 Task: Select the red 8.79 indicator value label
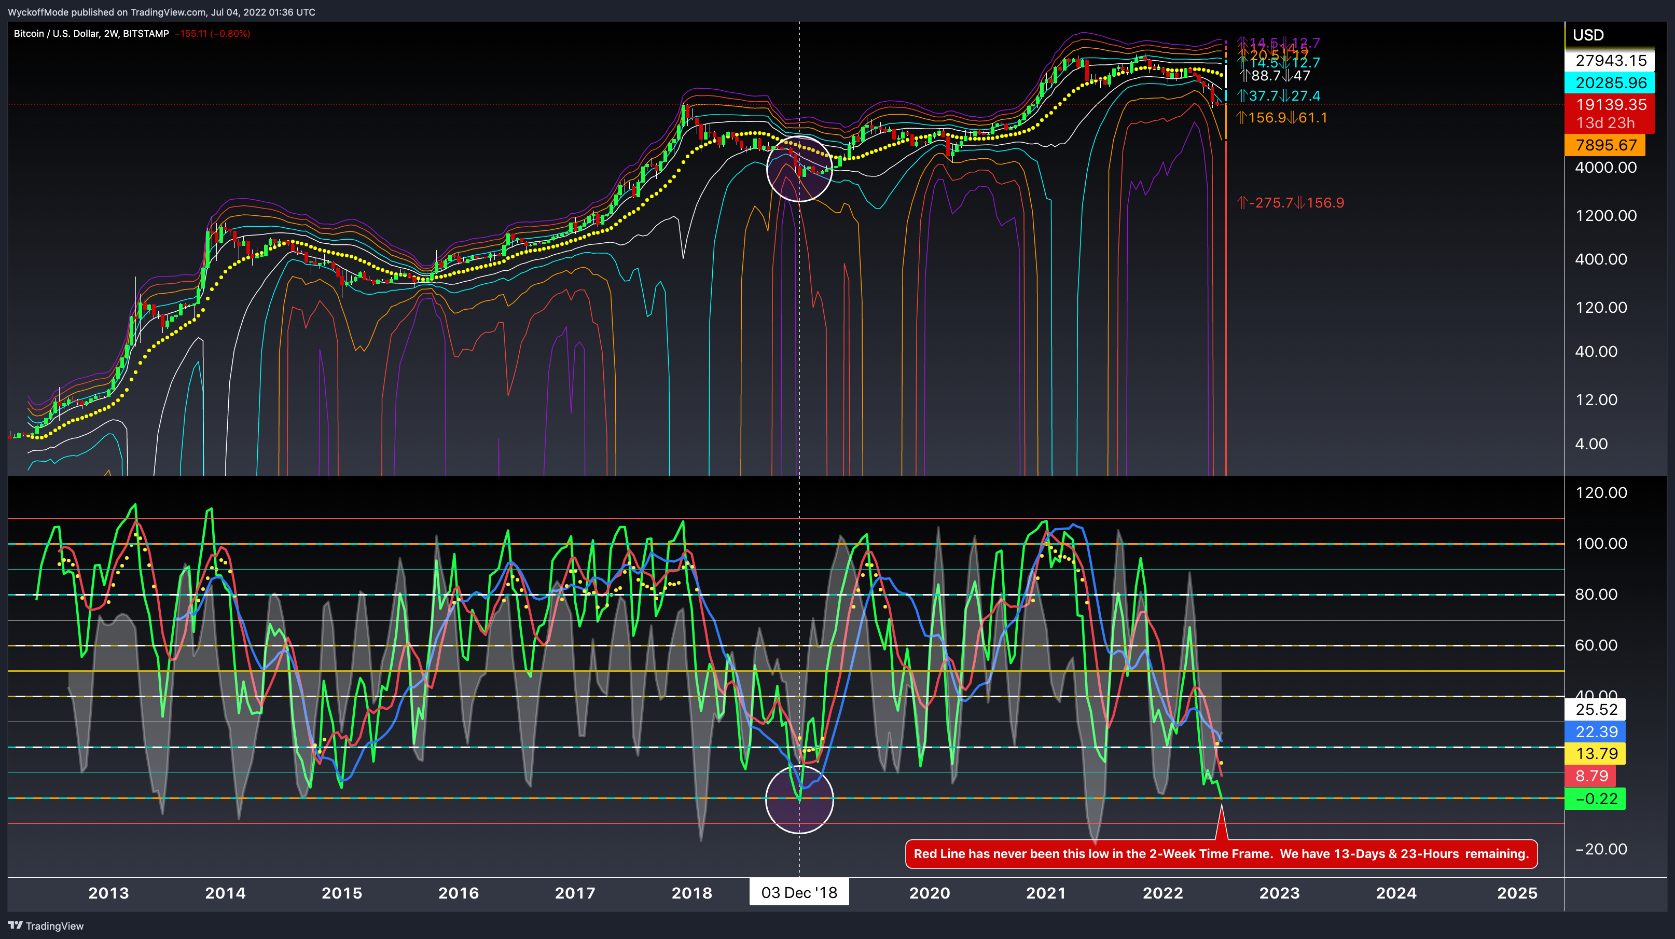(1590, 776)
